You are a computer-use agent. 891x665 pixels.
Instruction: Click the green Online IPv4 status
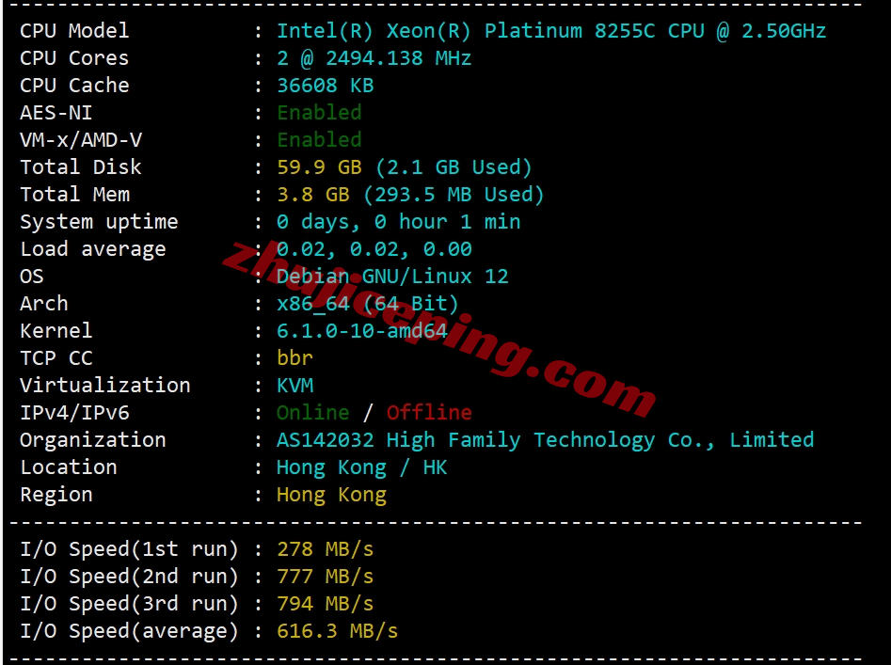(312, 412)
